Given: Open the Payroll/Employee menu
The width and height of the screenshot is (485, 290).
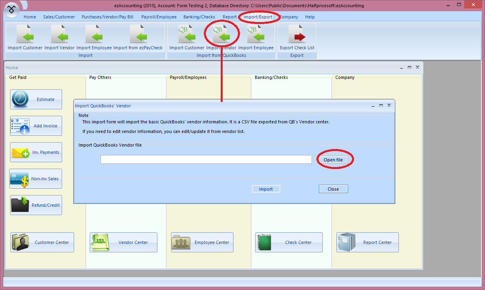Looking at the screenshot, I should (x=159, y=17).
